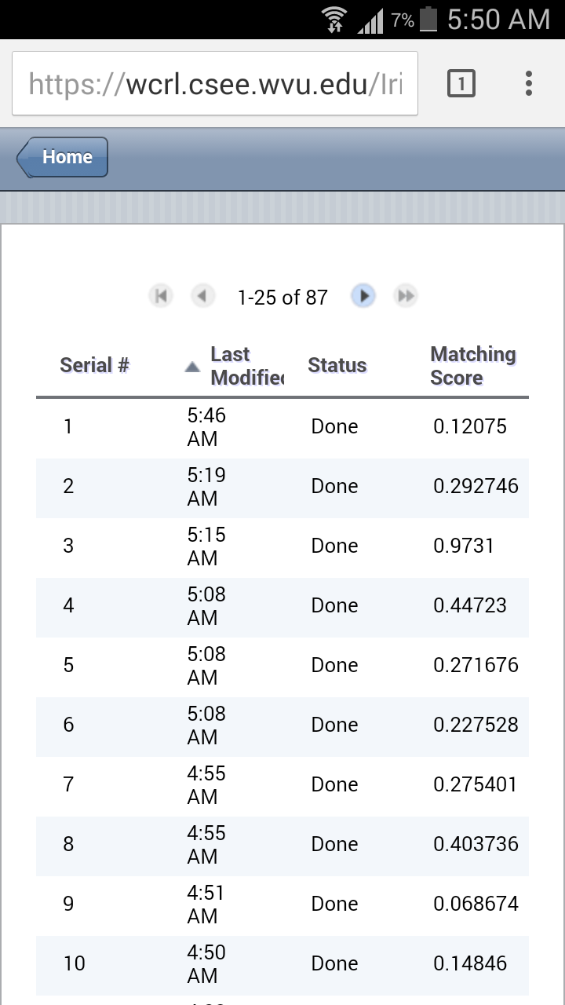
Task: Jump to last page of results
Action: [x=405, y=296]
